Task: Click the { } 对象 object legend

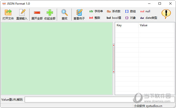Action: (x=131, y=18)
